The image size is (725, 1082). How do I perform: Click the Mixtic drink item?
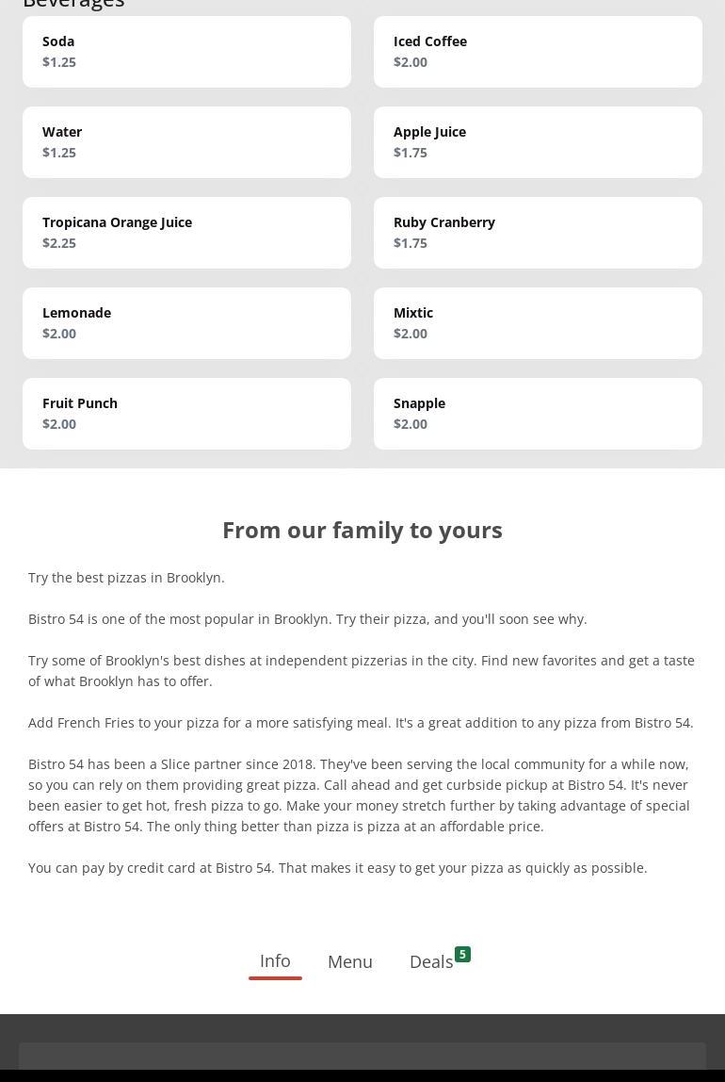538,323
